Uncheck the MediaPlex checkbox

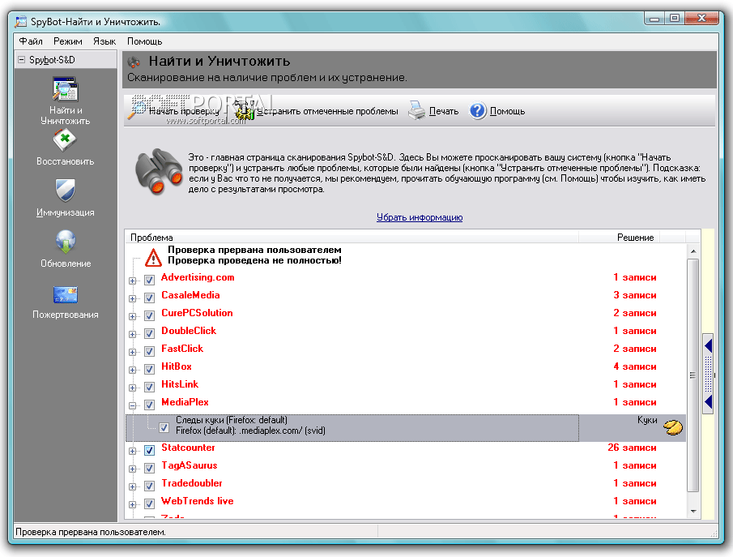pos(149,405)
